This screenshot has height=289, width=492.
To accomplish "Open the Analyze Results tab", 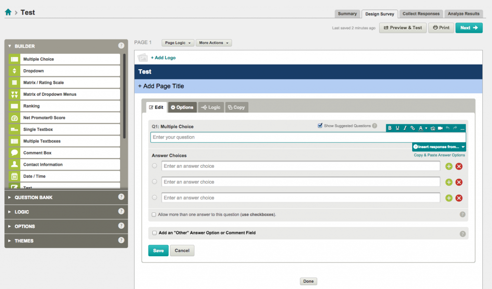I will coord(463,13).
